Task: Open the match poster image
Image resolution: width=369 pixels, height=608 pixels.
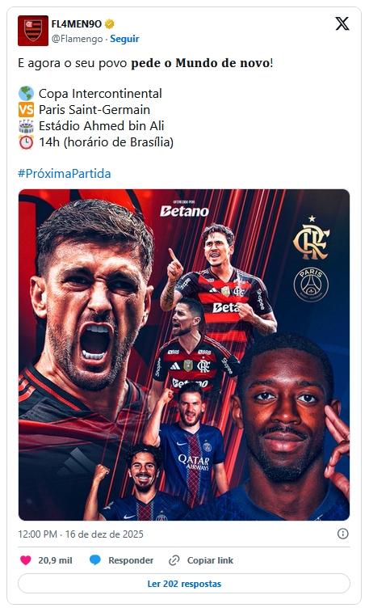Action: point(184,355)
